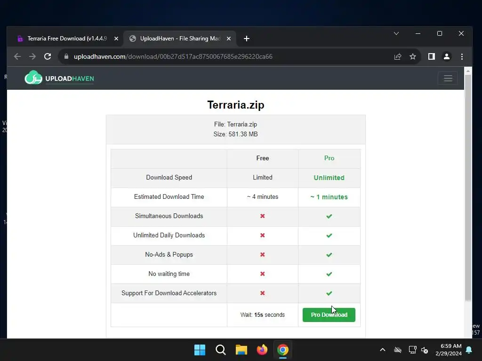Click the Free column header
Image resolution: width=482 pixels, height=361 pixels.
263,158
